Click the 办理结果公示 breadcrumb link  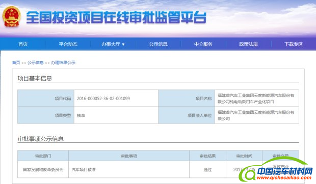tap(63, 63)
